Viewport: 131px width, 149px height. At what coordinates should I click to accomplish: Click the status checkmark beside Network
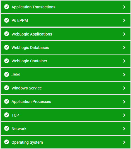pos(6,128)
